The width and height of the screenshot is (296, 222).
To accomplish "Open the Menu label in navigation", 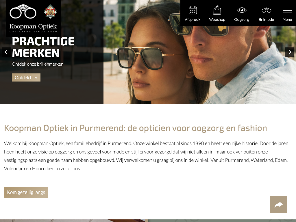I will tap(287, 19).
